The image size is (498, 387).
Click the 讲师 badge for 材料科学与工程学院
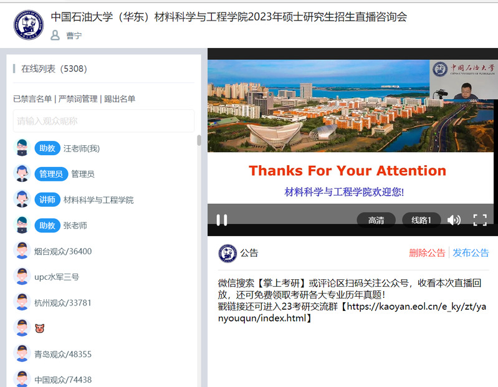pyautogui.click(x=47, y=199)
